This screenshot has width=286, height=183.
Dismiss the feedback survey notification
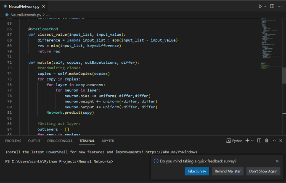pos(277,161)
